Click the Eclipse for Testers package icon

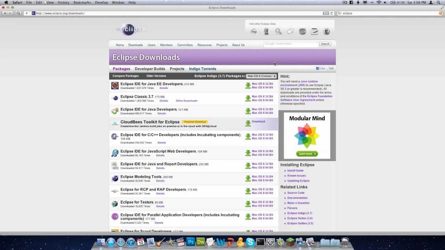[x=115, y=204]
